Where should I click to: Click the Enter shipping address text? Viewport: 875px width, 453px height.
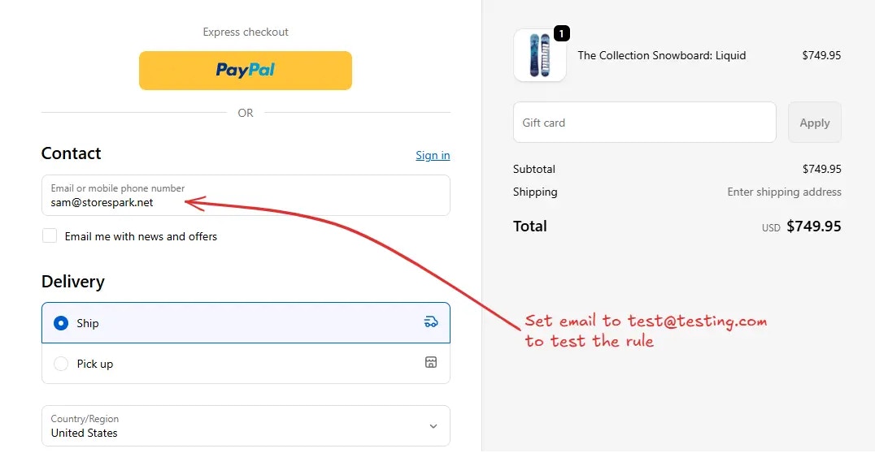pyautogui.click(x=784, y=192)
